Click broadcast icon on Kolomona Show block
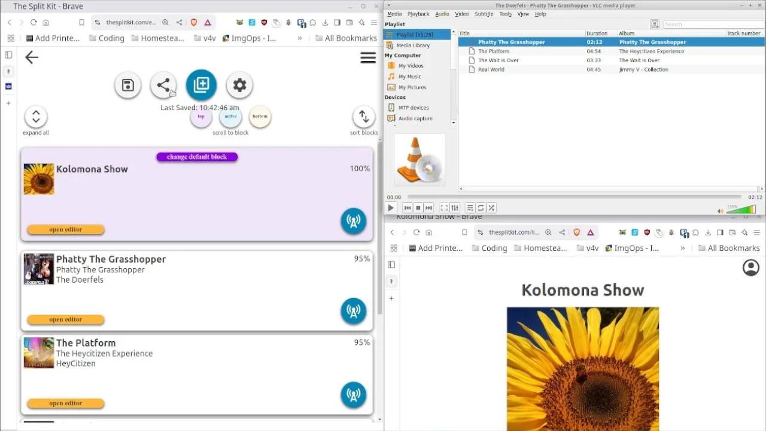766x431 pixels. [353, 221]
